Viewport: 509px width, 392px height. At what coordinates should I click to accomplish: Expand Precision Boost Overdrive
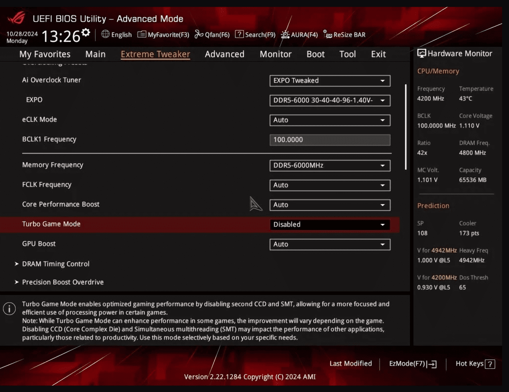pos(63,282)
